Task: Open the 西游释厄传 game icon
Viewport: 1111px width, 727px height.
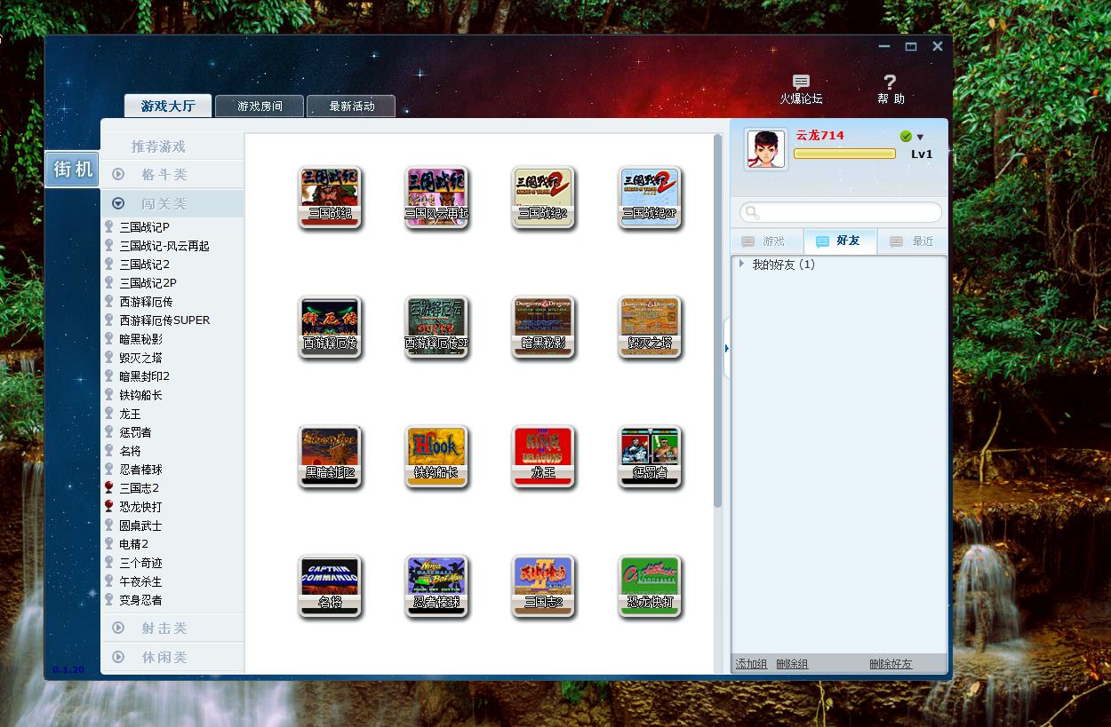Action: (330, 327)
